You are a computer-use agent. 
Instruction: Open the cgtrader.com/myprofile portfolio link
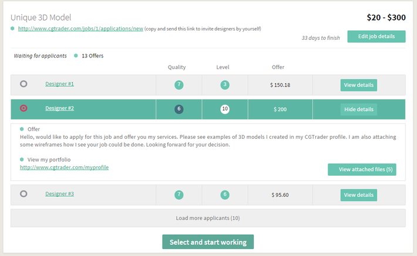[x=64, y=168]
